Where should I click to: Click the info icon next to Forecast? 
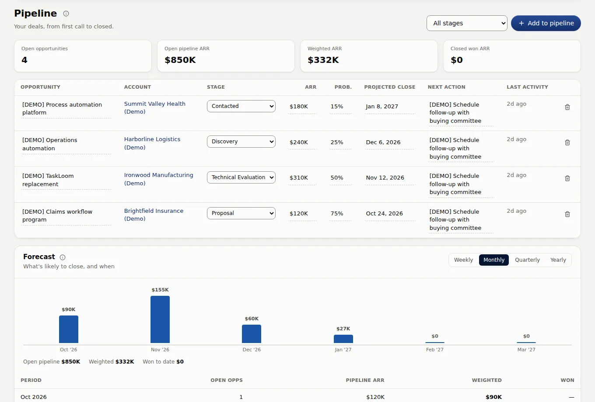[63, 257]
